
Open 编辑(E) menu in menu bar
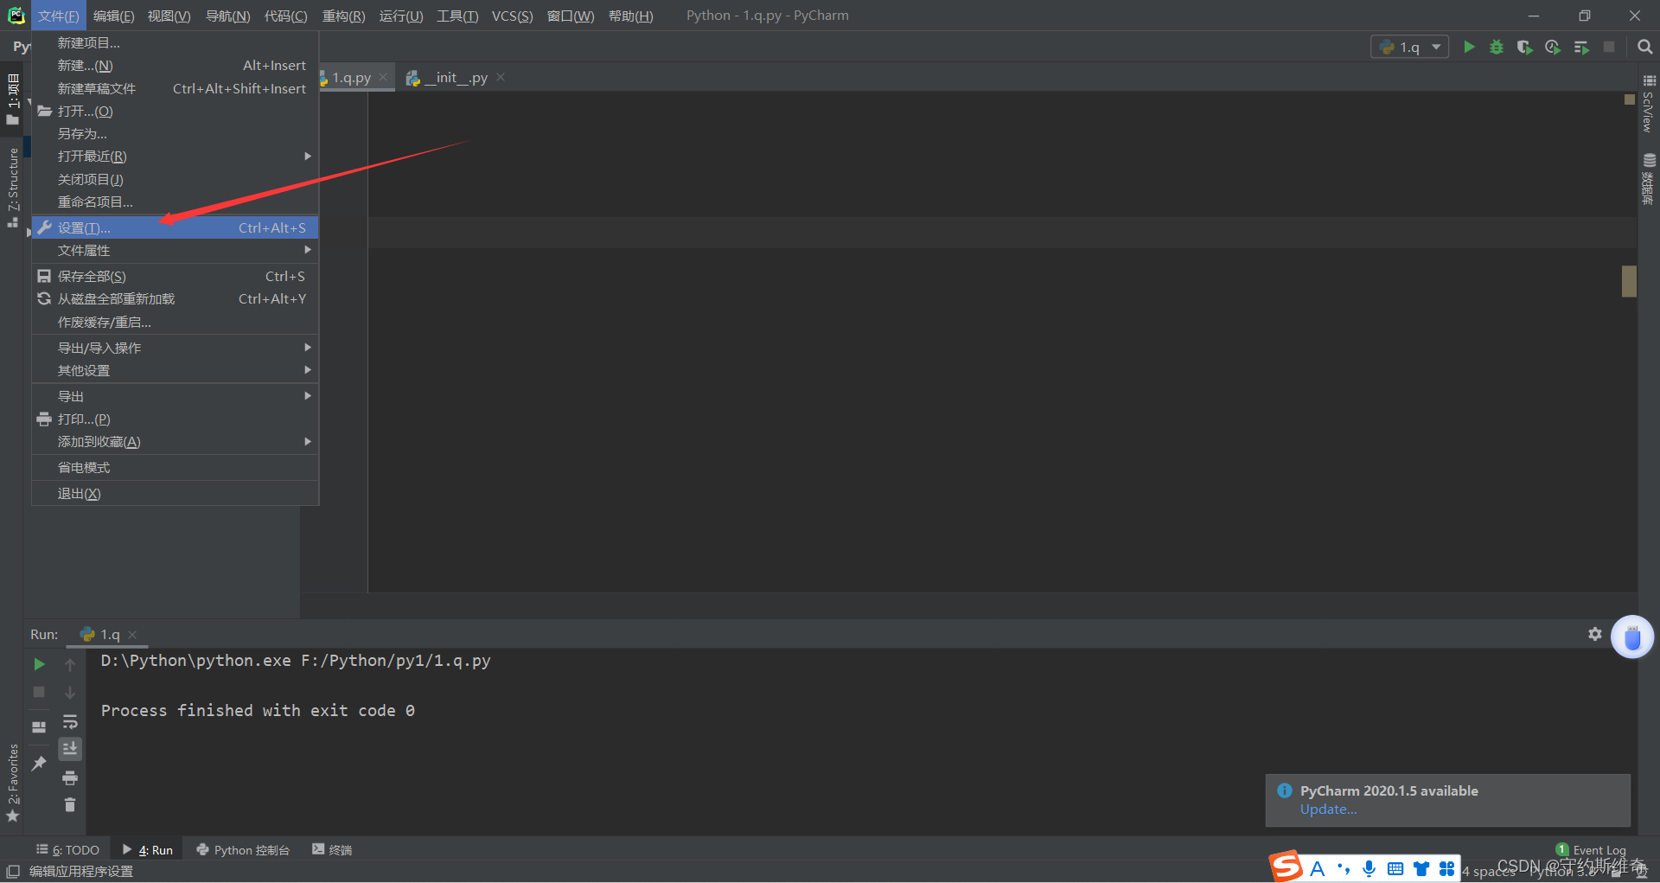click(x=113, y=16)
